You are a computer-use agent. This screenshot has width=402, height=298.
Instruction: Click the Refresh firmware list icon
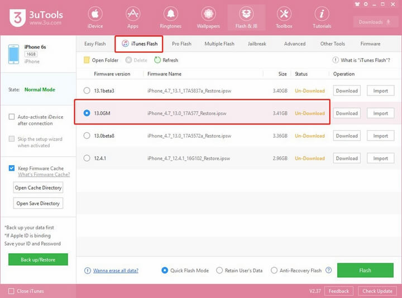coord(157,60)
